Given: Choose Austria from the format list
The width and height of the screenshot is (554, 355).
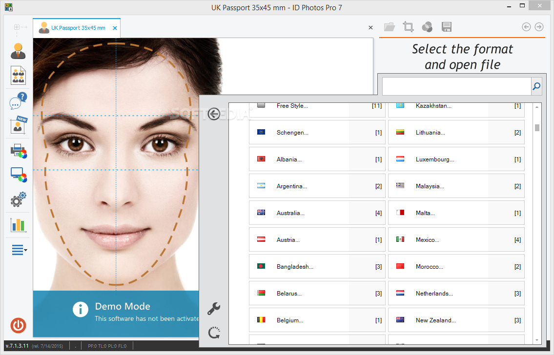Looking at the screenshot, I should pyautogui.click(x=317, y=239).
